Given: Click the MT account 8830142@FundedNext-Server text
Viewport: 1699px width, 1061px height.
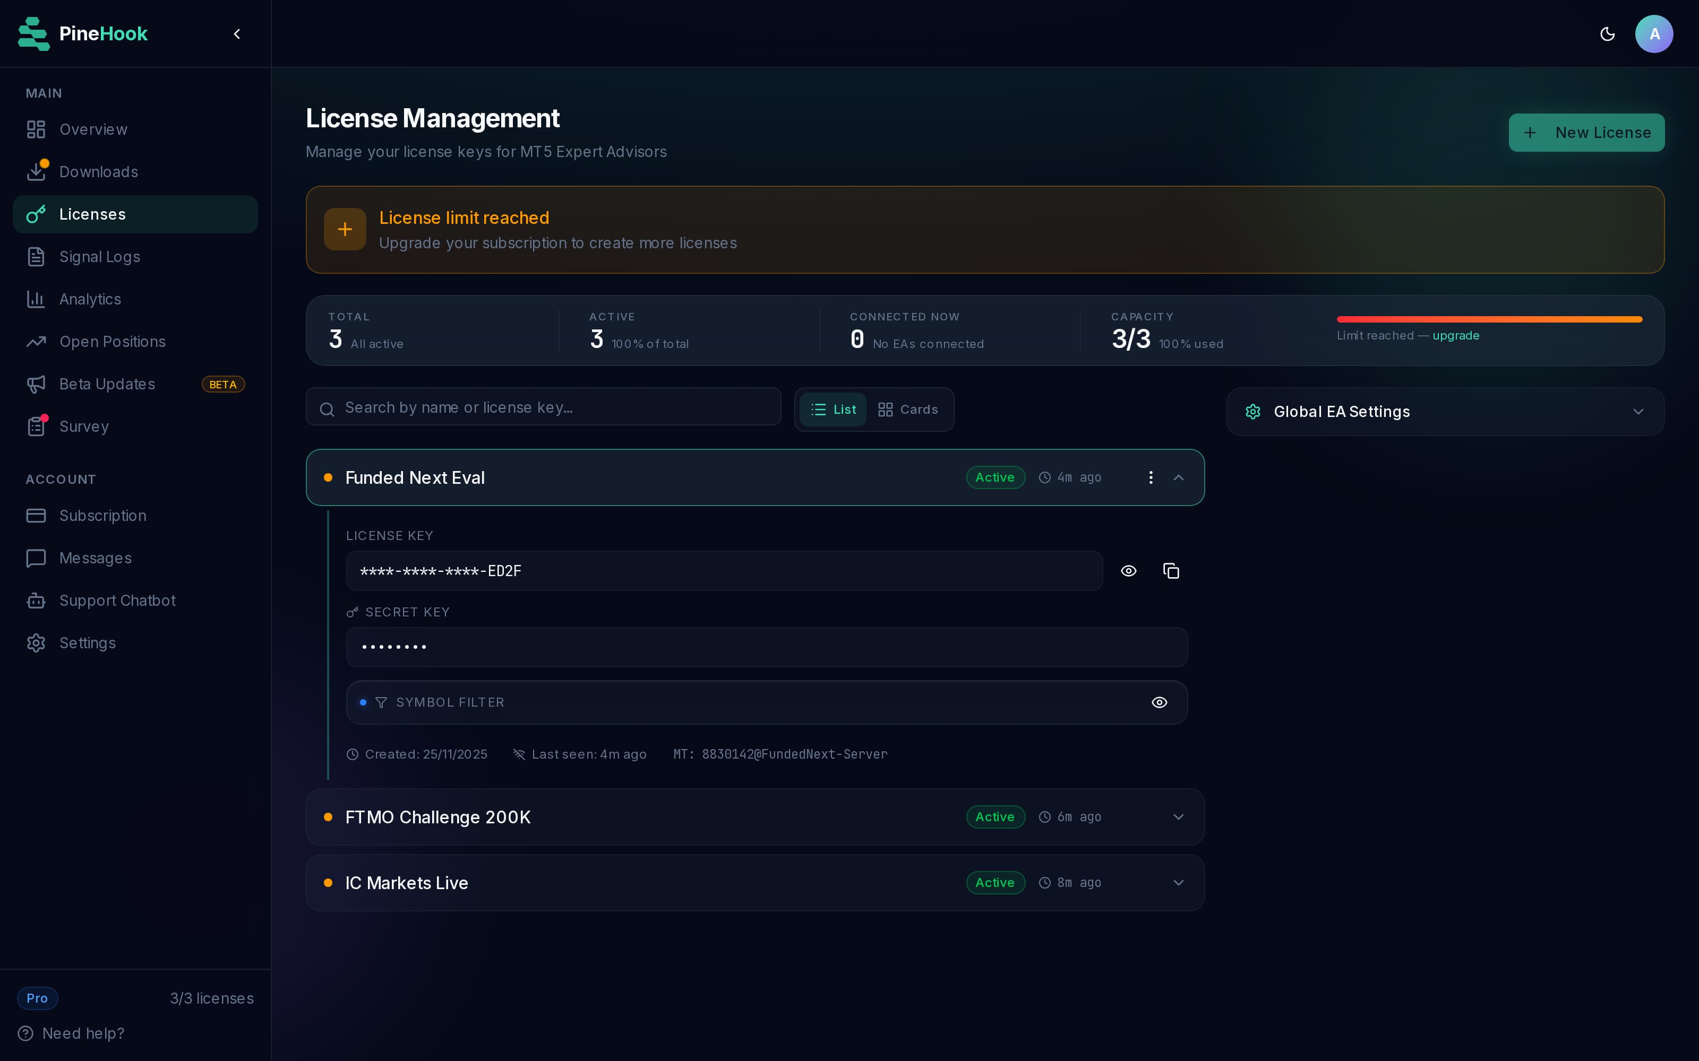Looking at the screenshot, I should (780, 754).
